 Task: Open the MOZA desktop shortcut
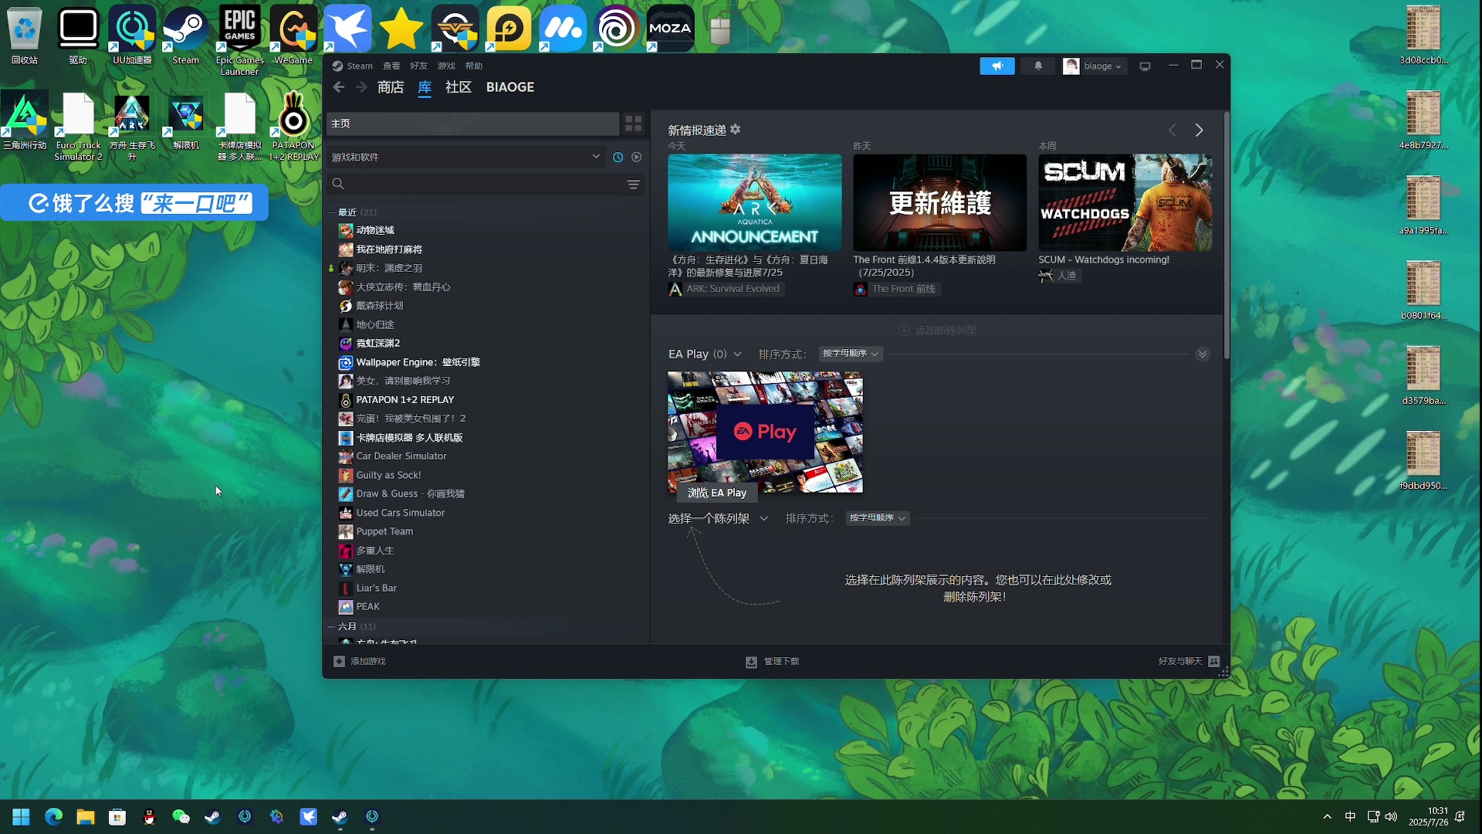coord(670,29)
